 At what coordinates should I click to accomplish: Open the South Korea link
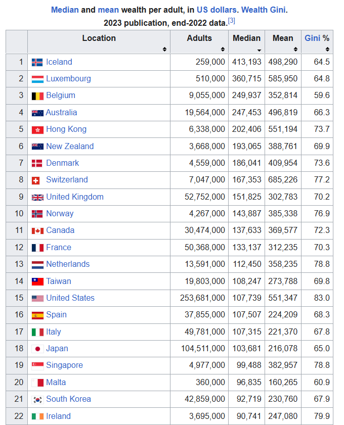coord(68,399)
